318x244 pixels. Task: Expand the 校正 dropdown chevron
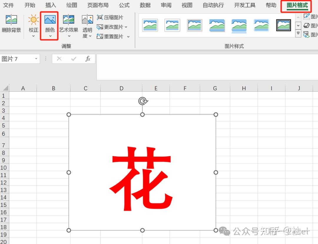34,36
